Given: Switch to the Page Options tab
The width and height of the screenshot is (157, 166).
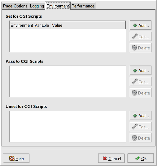Looking at the screenshot, I should (15, 6).
